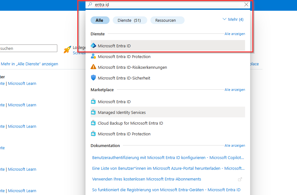Image resolution: width=297 pixels, height=195 pixels.
Task: Open Registrierung von Microsoft Entra-Geräten doc
Action: click(166, 190)
